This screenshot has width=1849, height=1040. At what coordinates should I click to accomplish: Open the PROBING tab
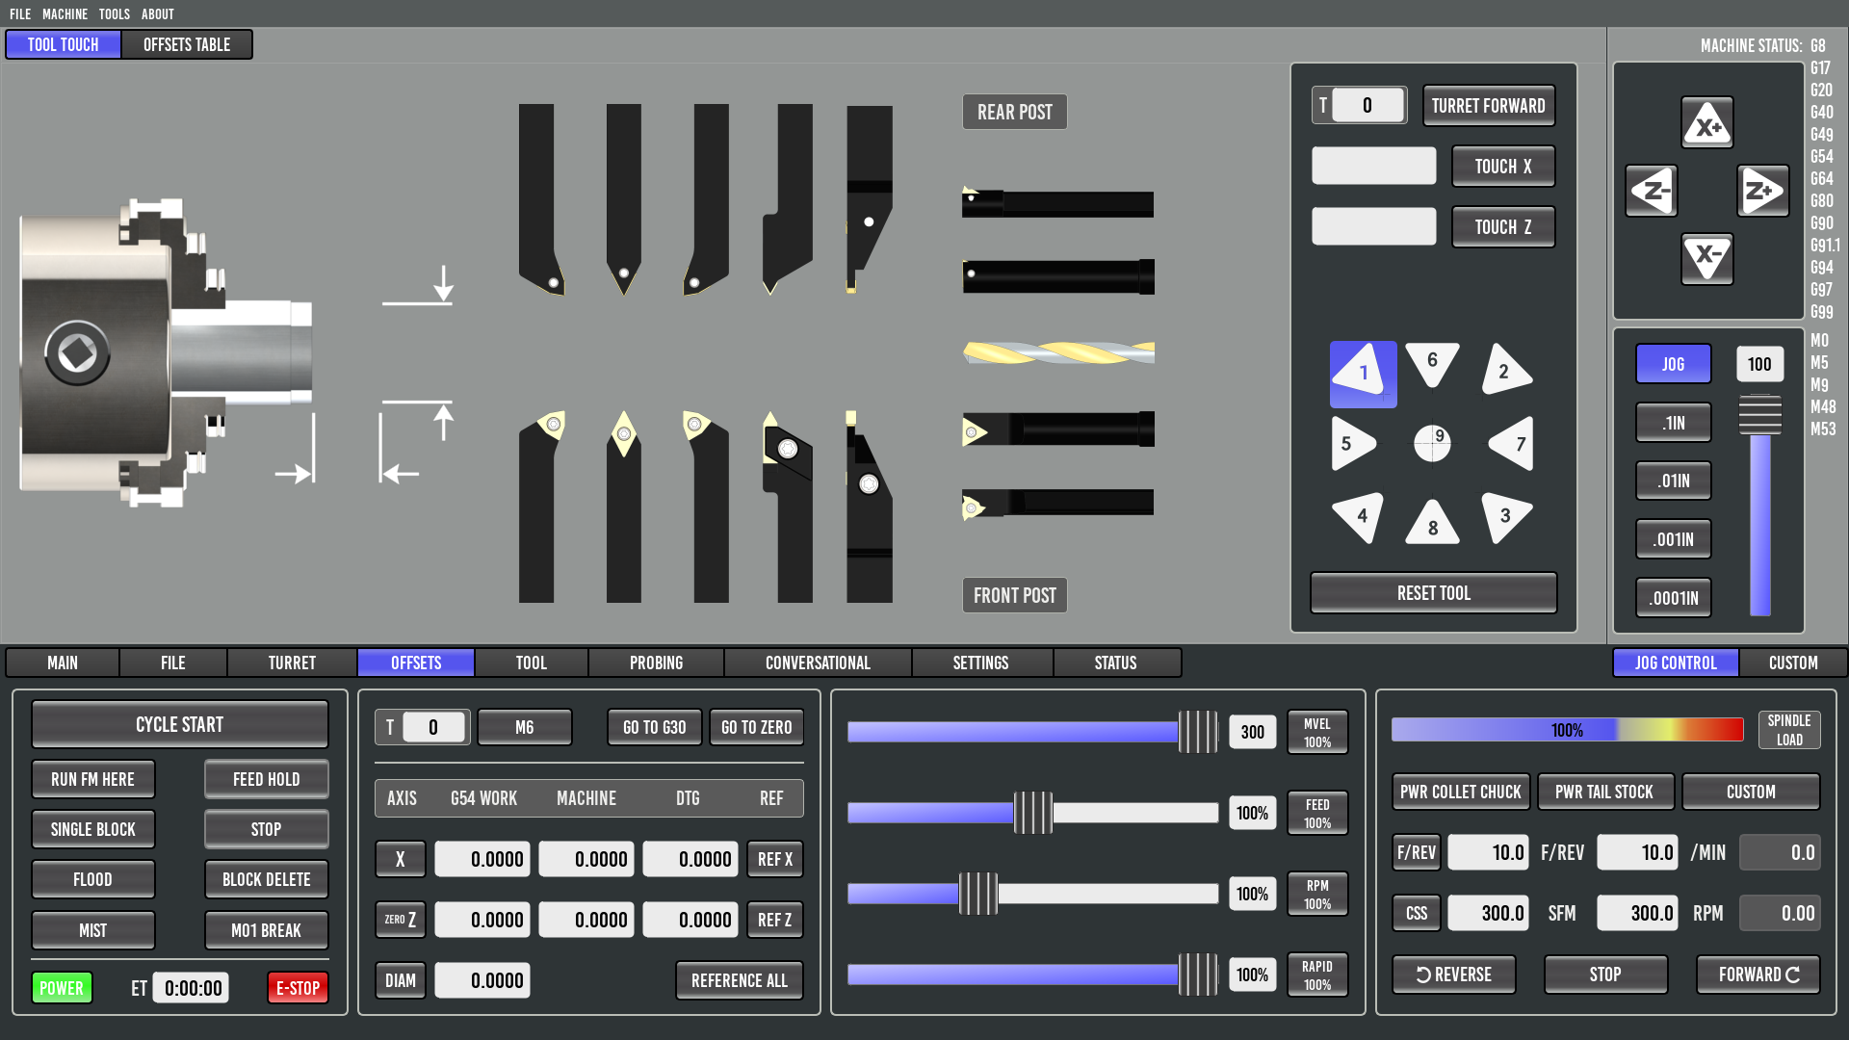coord(656,663)
